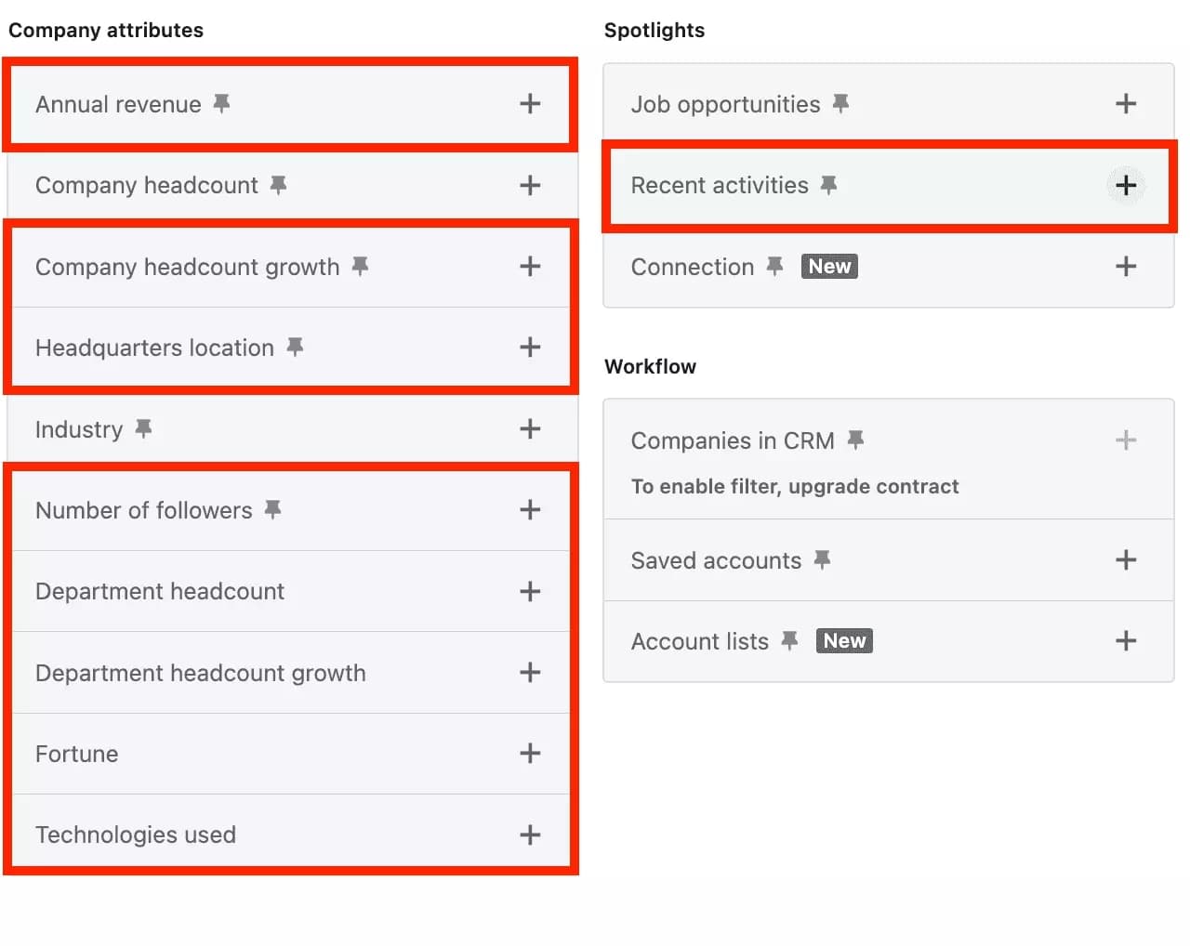Pin the Headquarters location filter
The image size is (1190, 946).
tap(295, 346)
